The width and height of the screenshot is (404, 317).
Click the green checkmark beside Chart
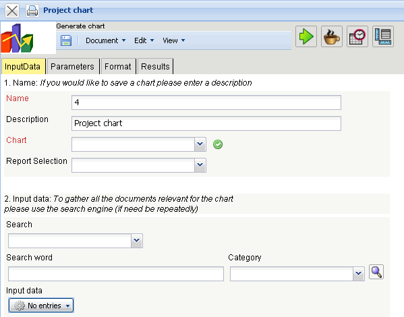pos(218,144)
